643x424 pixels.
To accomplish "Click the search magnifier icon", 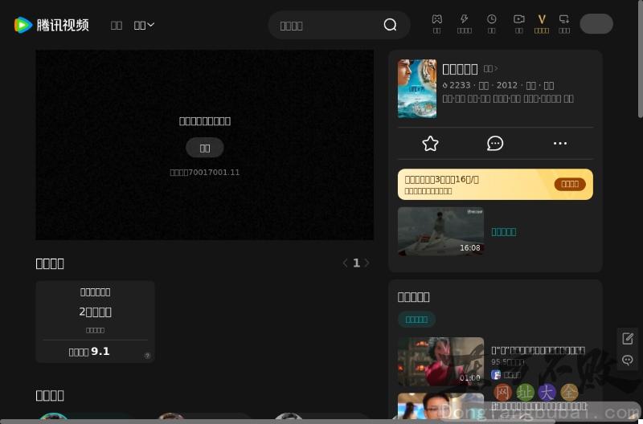I will tap(390, 25).
